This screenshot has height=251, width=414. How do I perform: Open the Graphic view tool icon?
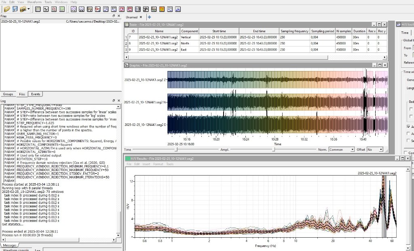tap(46, 8)
